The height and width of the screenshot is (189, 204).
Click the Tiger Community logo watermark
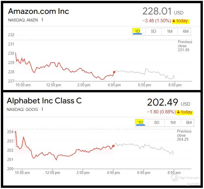(175, 178)
